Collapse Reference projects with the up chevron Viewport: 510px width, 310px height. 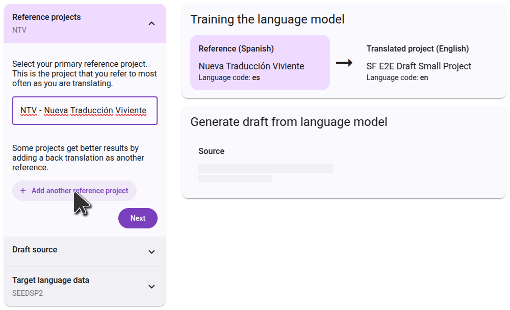[151, 23]
